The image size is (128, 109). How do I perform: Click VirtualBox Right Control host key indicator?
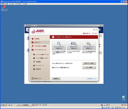[x=122, y=108]
